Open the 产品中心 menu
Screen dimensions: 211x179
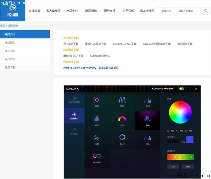click(72, 11)
